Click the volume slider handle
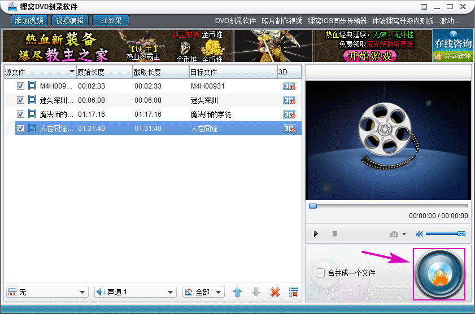The height and width of the screenshot is (314, 475). pyautogui.click(x=461, y=233)
